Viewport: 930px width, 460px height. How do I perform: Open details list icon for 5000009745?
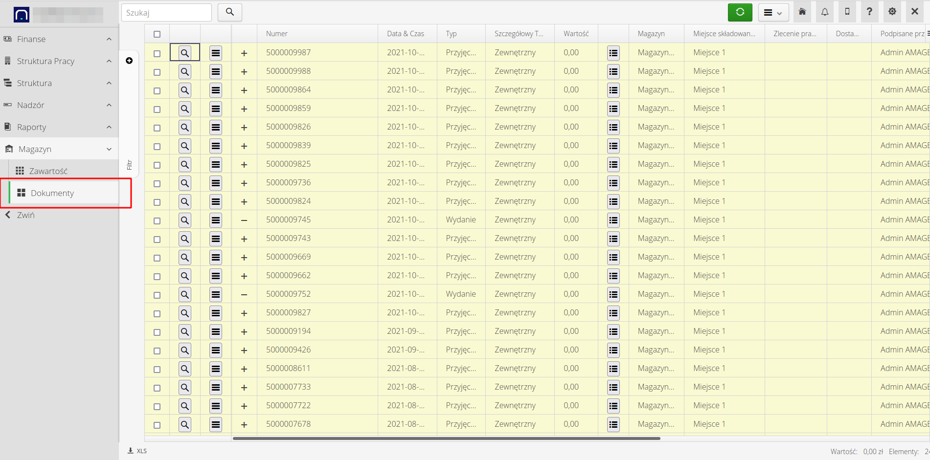click(613, 220)
